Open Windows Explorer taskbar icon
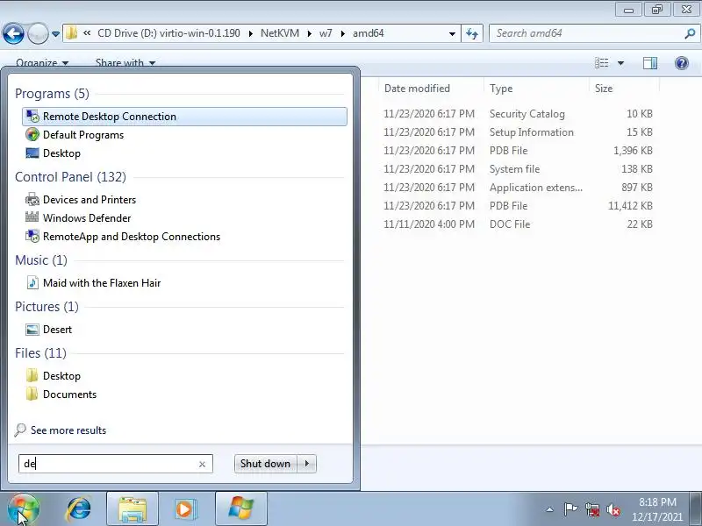 tap(133, 509)
